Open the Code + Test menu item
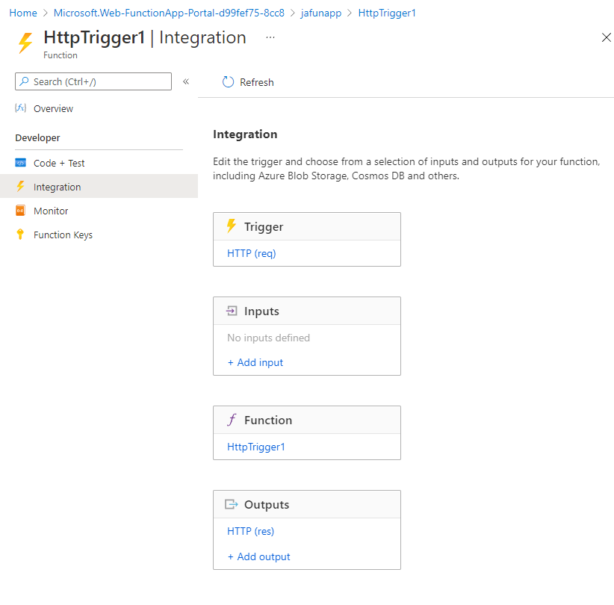 (59, 163)
